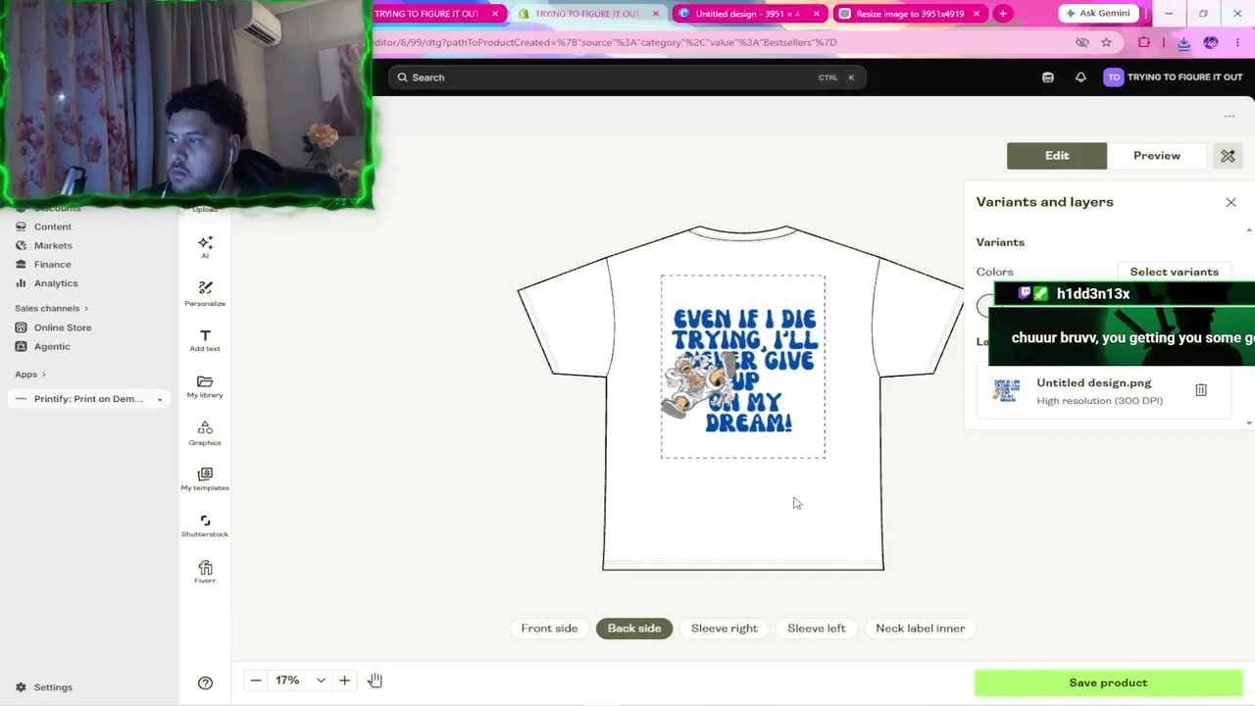The width and height of the screenshot is (1255, 706).
Task: Open the Fiverr designers panel
Action: [205, 572]
